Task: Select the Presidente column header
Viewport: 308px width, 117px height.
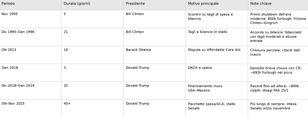Action: pos(135,4)
